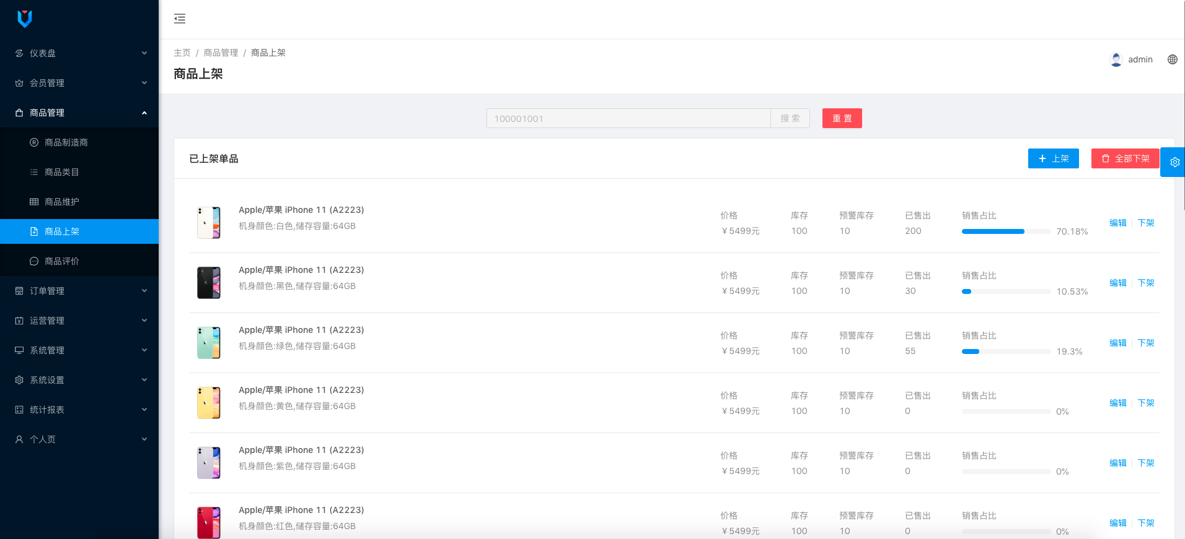
Task: Click the blue 上架 add button
Action: pyautogui.click(x=1054, y=158)
